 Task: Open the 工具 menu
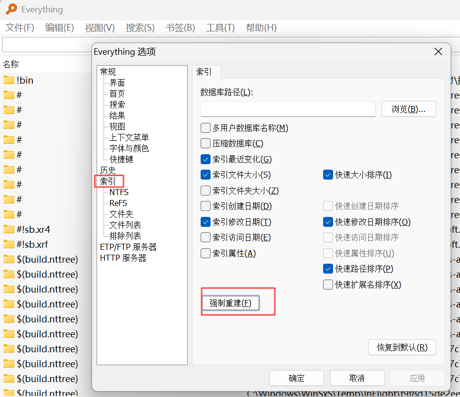pos(220,28)
